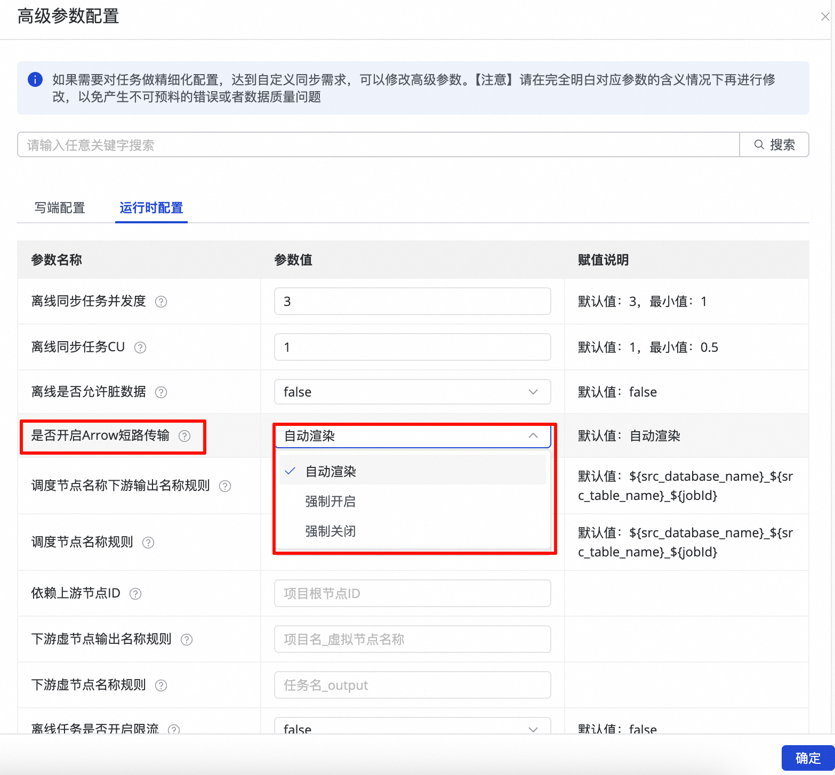835x775 pixels.
Task: Click the 离线同步任务CU value field
Action: click(412, 347)
